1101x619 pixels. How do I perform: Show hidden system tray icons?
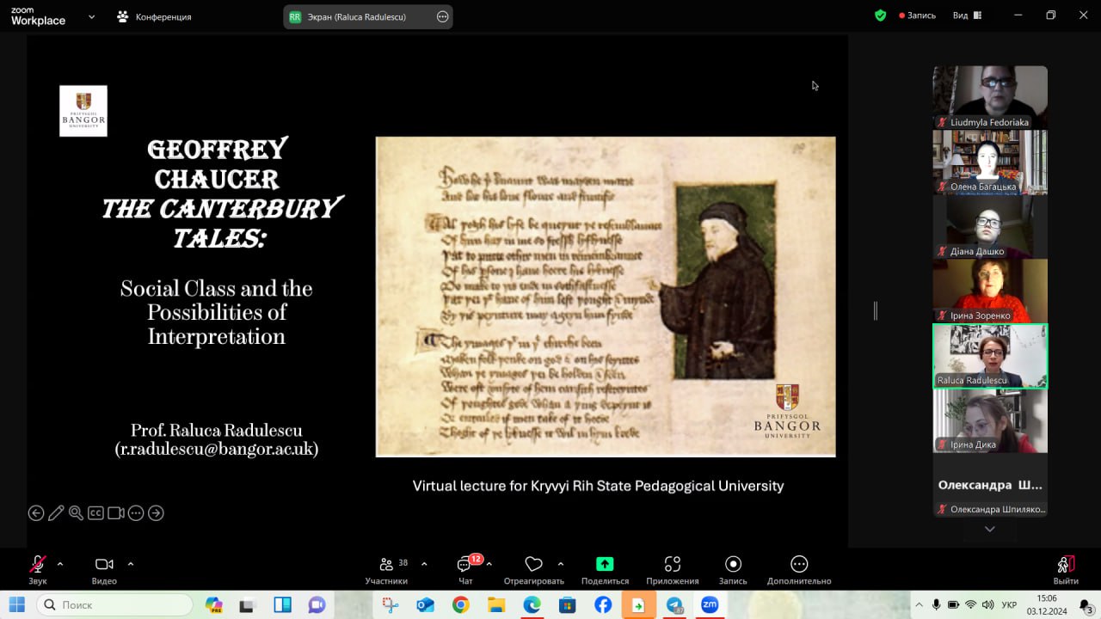pos(918,604)
